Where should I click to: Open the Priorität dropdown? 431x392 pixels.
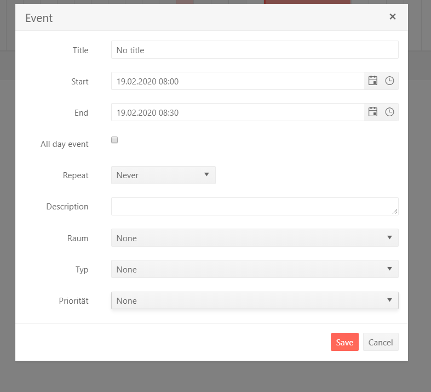[x=255, y=300]
